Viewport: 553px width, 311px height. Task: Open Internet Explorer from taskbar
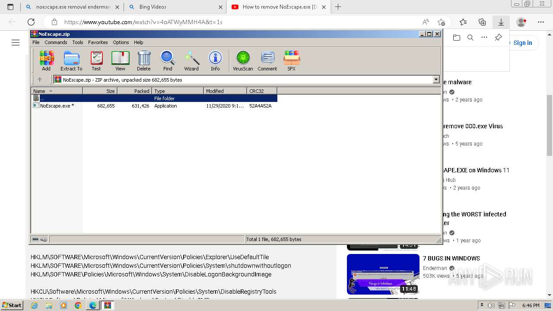pos(34,305)
